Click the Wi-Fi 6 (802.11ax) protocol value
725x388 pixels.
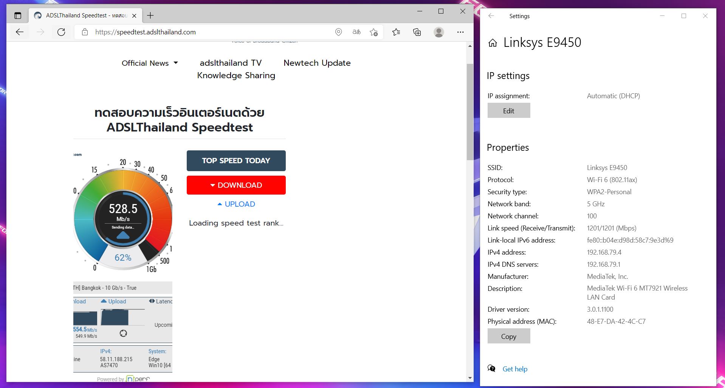(x=612, y=180)
